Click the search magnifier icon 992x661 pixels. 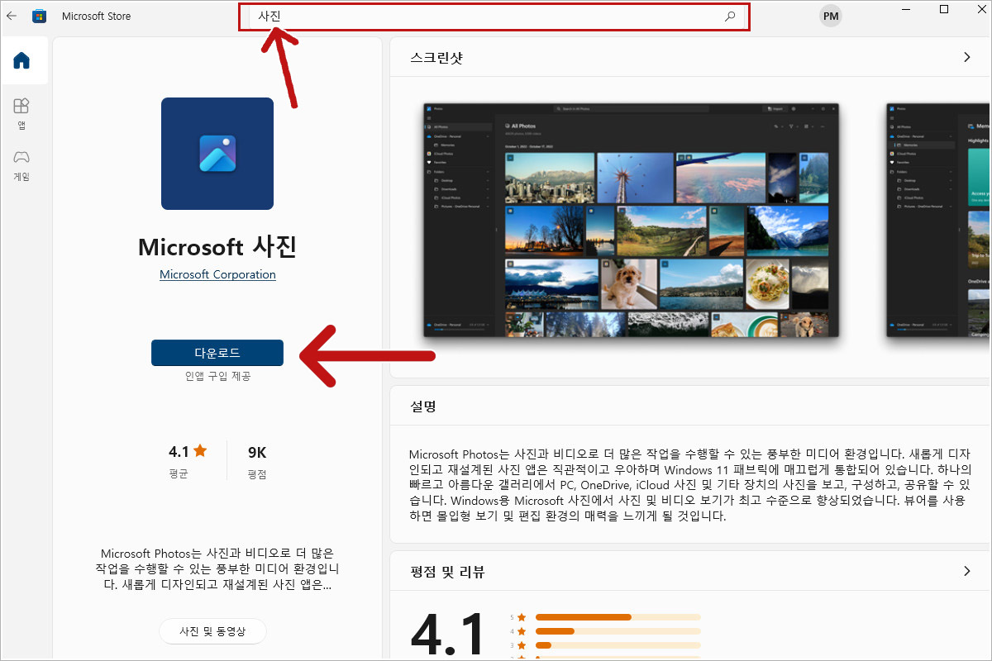coord(730,17)
